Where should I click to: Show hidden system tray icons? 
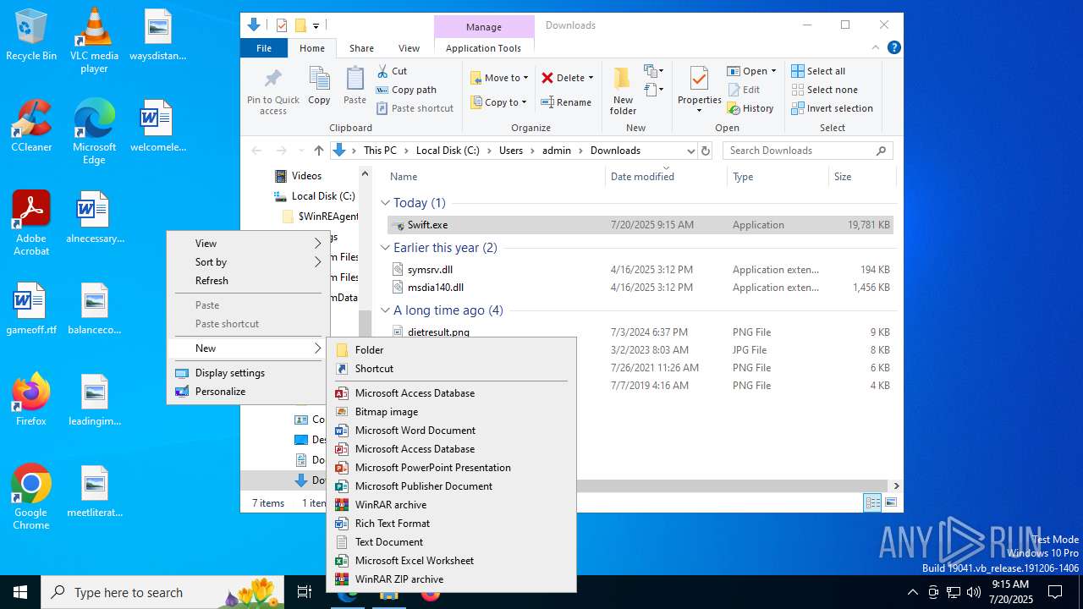pos(912,592)
